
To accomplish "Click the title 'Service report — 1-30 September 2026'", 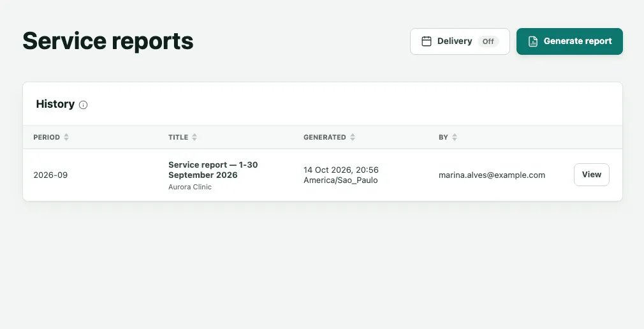I will [213, 170].
